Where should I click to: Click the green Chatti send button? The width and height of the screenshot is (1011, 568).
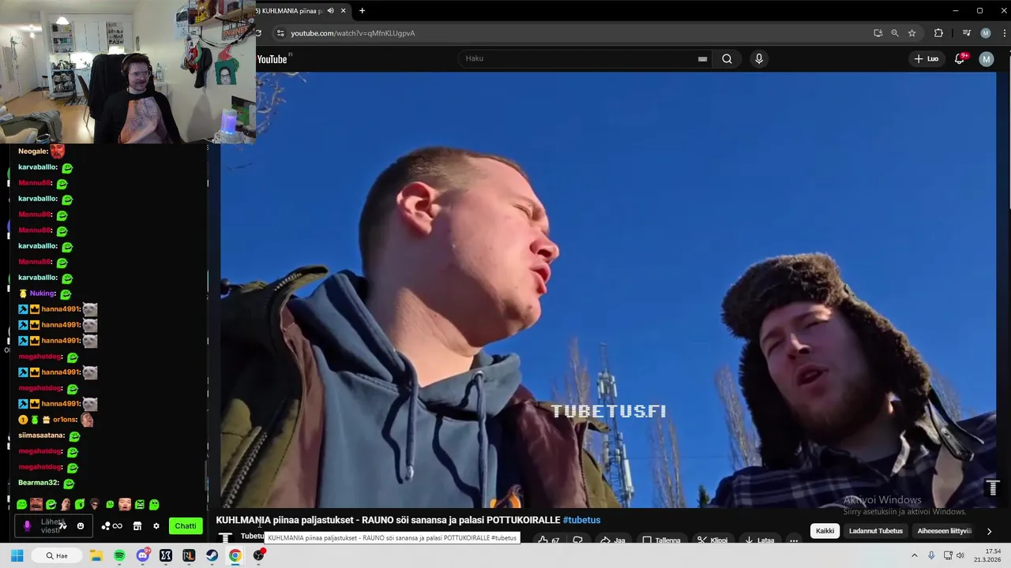(186, 526)
